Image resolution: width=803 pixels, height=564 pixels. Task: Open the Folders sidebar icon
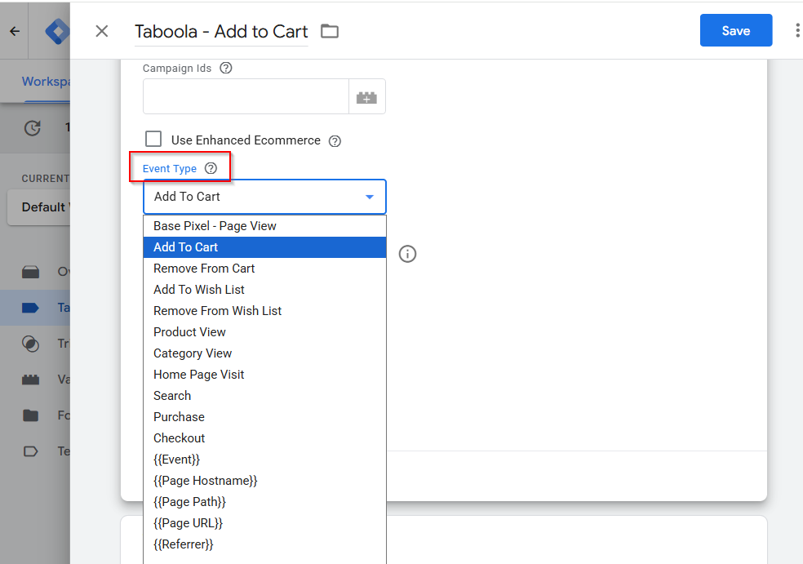[x=31, y=415]
